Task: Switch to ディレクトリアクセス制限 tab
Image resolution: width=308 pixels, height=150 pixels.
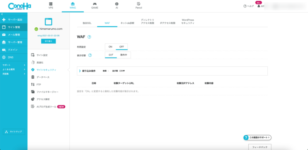Action: coord(147,22)
